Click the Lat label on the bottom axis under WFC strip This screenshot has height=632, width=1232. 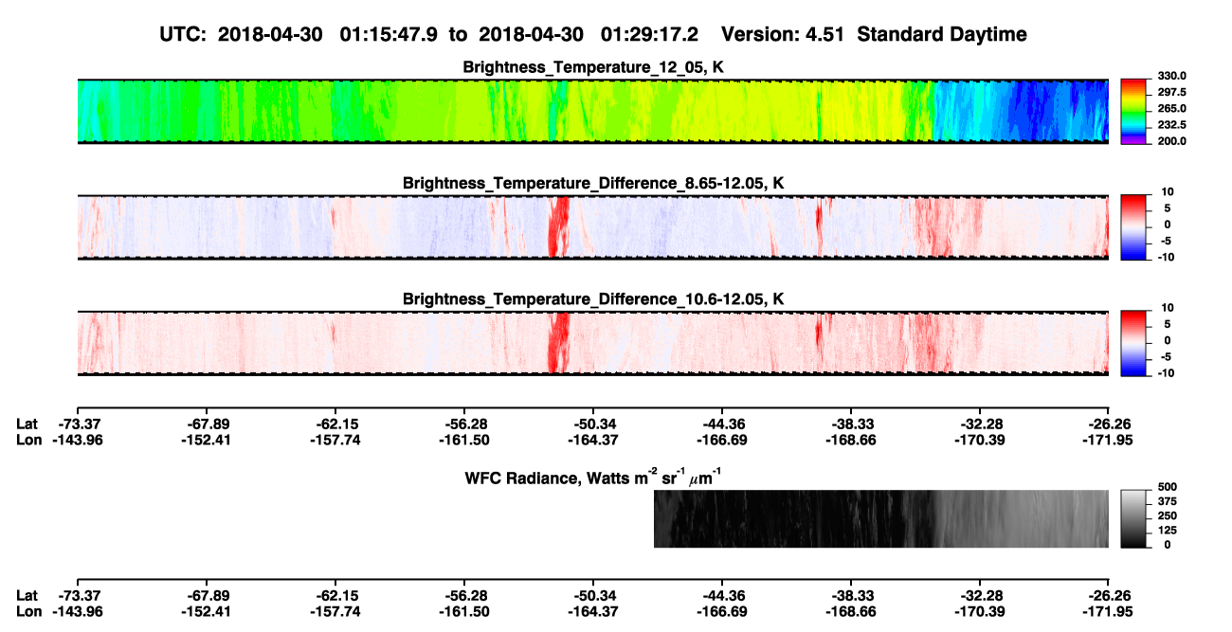tap(27, 595)
